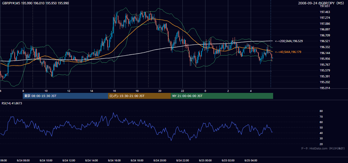The image size is (348, 163).
Task: Click hour tick 0 under the price chart
Action: click(x=205, y=91)
